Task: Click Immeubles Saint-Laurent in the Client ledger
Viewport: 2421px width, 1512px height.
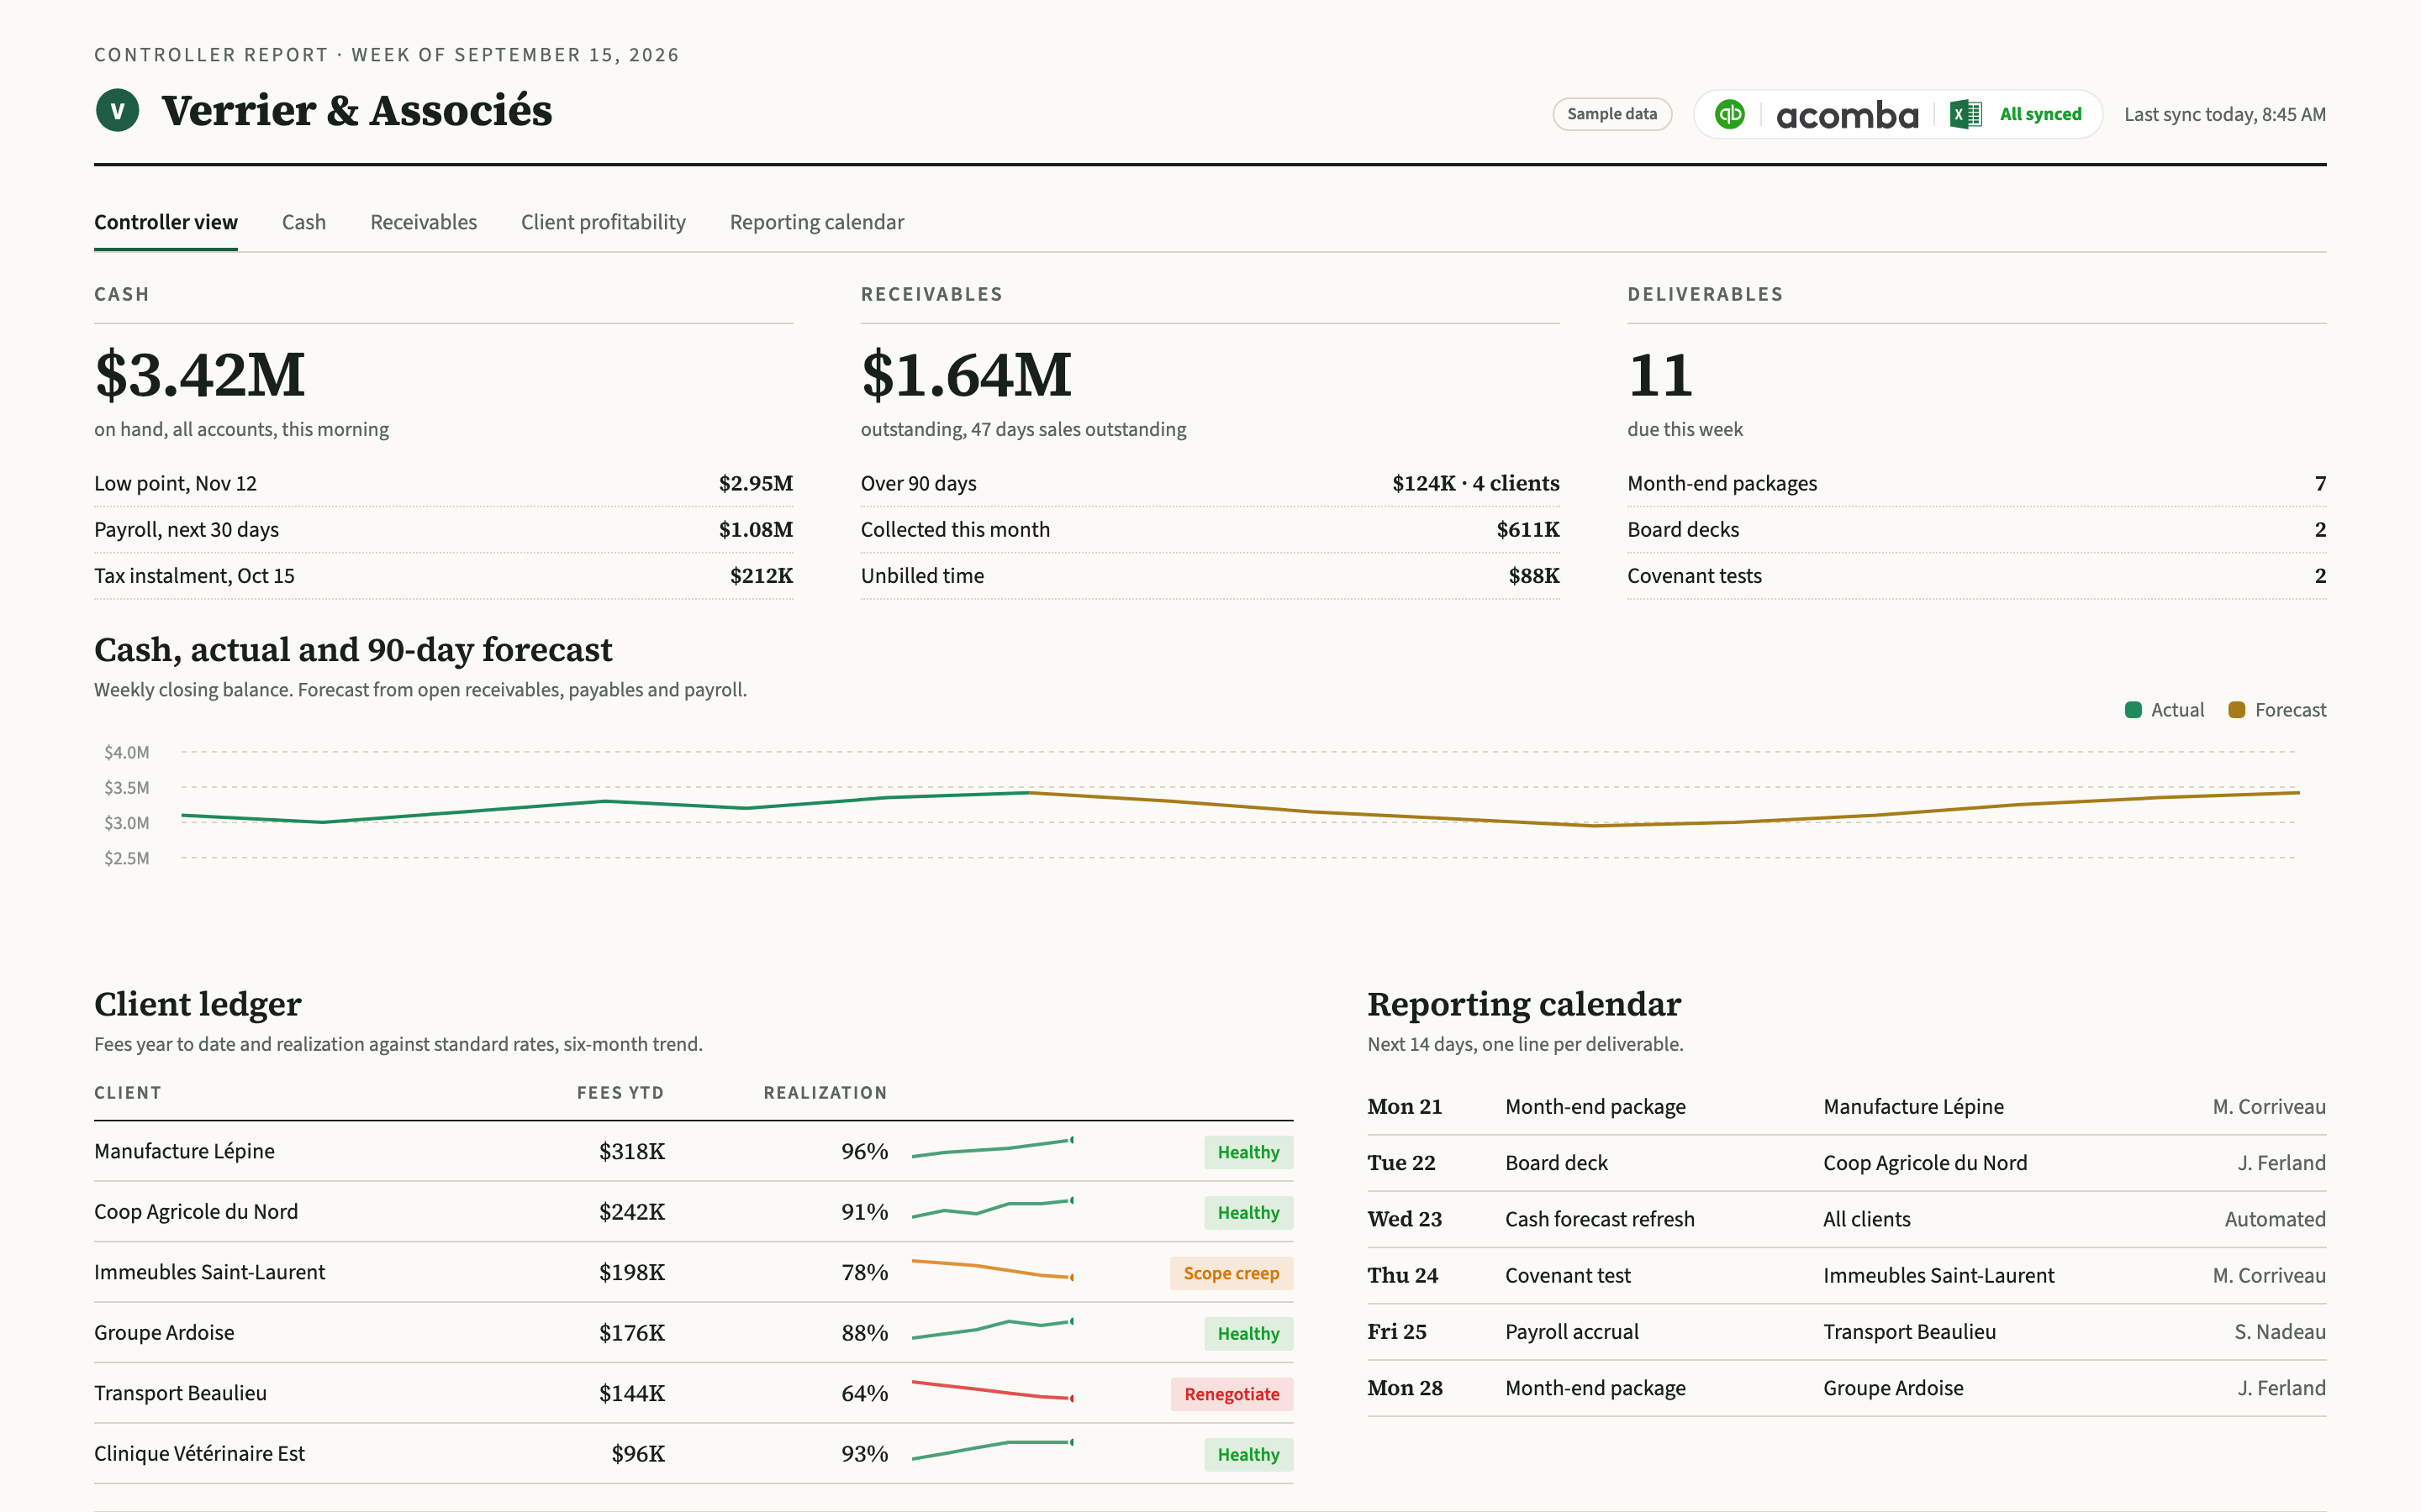Action: pos(209,1273)
